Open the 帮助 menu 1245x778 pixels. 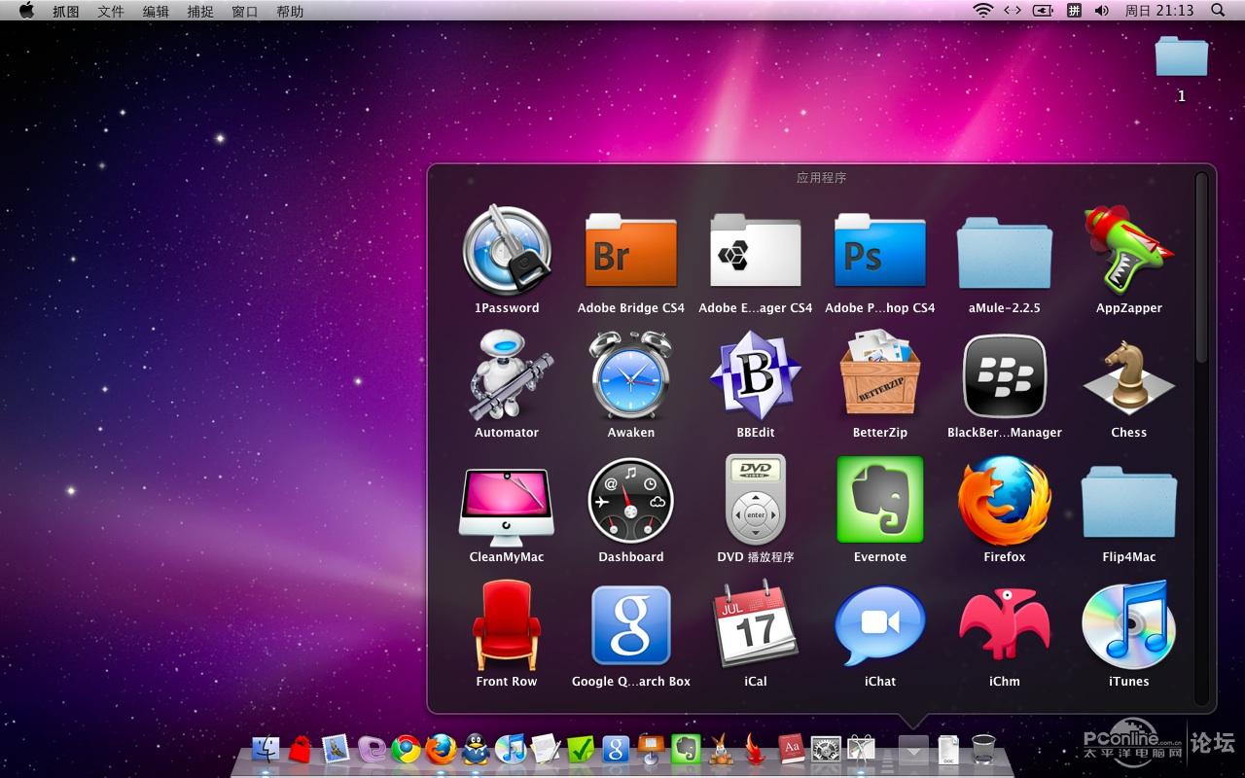coord(290,11)
